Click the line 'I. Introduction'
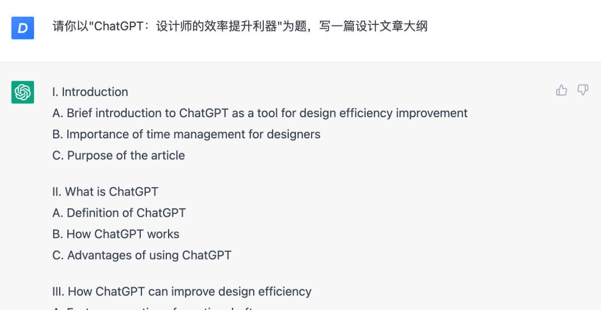Screen dimensions: 601x310 pos(90,92)
